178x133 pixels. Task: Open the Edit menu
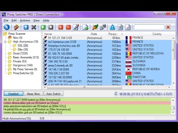[14, 21]
